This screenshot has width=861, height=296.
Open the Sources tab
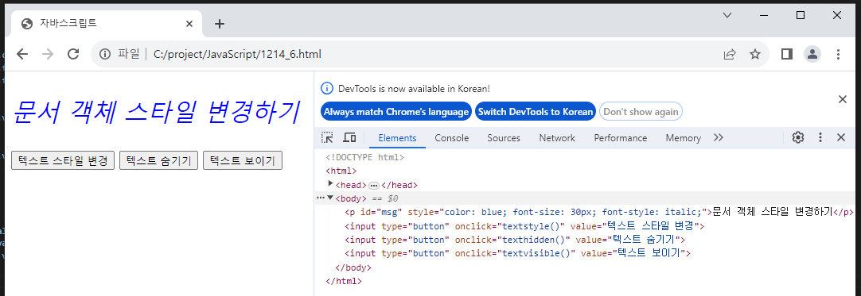[504, 138]
